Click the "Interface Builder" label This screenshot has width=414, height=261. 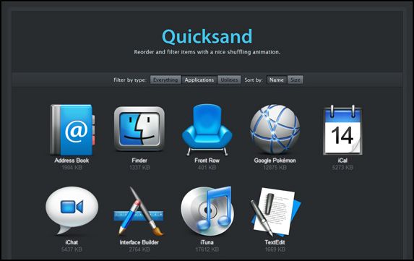click(139, 242)
